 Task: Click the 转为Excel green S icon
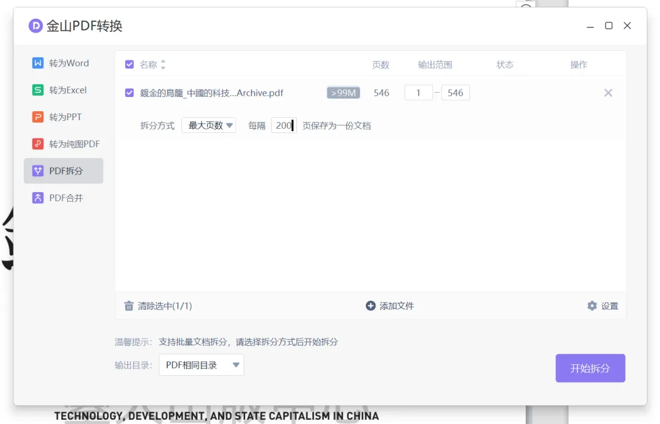38,90
